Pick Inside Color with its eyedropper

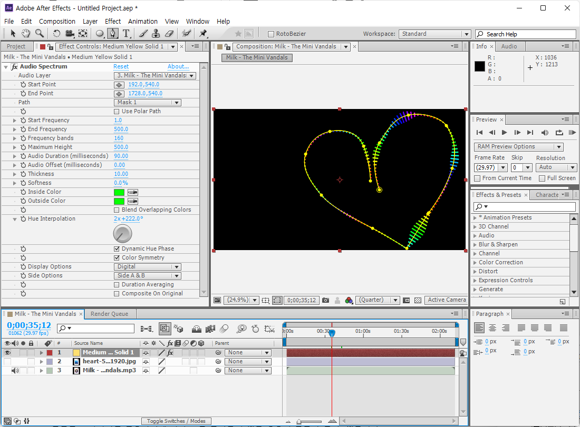point(133,193)
